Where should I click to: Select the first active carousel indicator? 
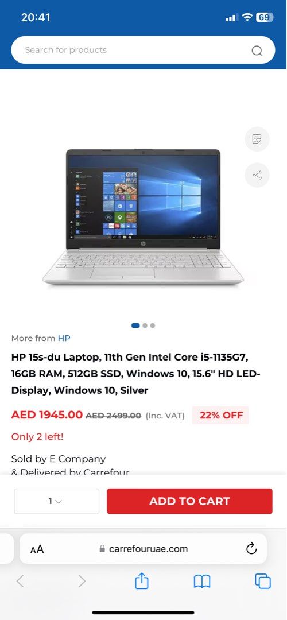pos(135,325)
